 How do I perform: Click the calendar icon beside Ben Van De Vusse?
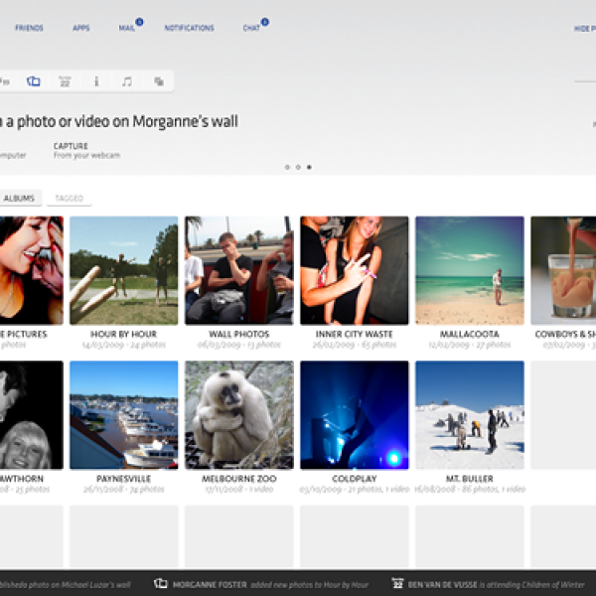pos(397,583)
